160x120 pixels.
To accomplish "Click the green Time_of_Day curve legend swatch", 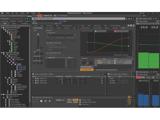I will click(95, 31).
